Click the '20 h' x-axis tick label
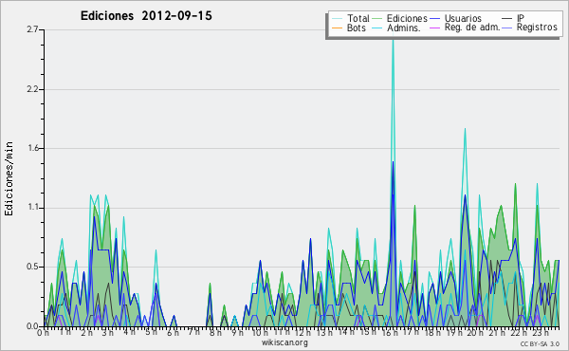This screenshot has height=351, width=569. (x=475, y=333)
